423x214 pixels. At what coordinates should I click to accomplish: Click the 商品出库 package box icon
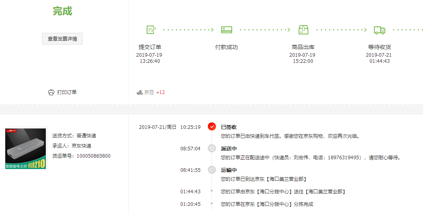(x=303, y=30)
